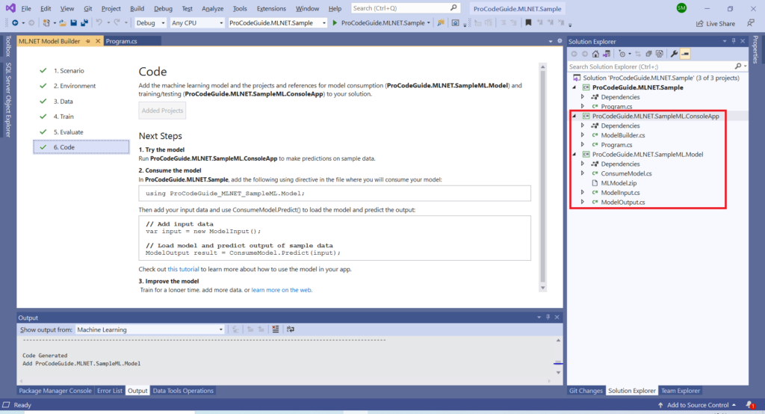The width and height of the screenshot is (765, 414).
Task: Click the document window gear icon
Action: tap(560, 41)
